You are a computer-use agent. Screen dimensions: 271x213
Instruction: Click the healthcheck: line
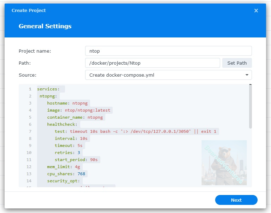(x=62, y=124)
